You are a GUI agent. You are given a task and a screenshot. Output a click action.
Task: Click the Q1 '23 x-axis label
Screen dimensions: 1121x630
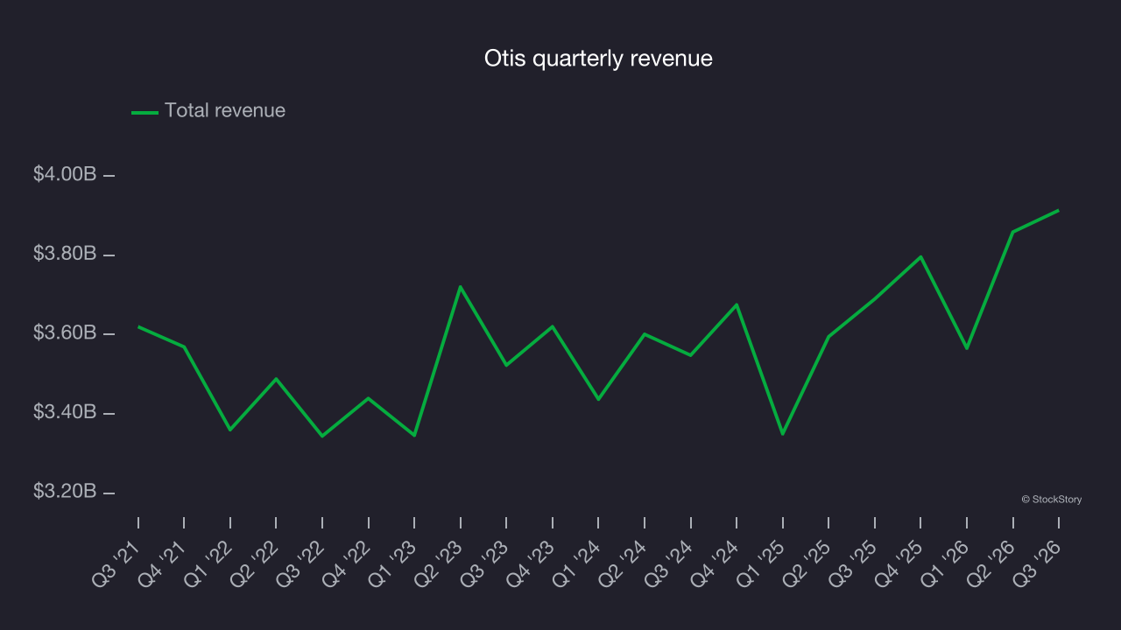tap(392, 563)
